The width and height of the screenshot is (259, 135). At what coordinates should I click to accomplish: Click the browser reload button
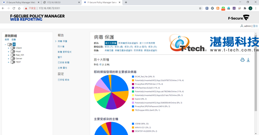pyautogui.click(x=14, y=8)
